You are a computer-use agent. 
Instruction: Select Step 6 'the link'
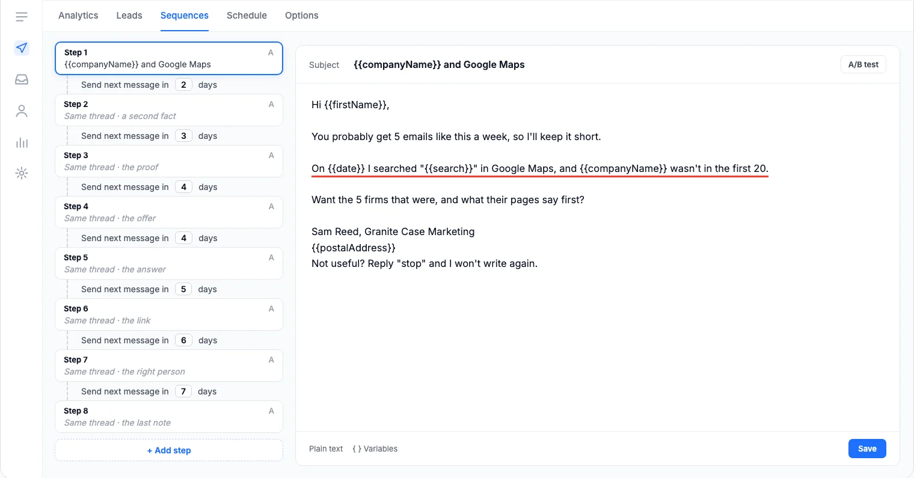point(169,314)
